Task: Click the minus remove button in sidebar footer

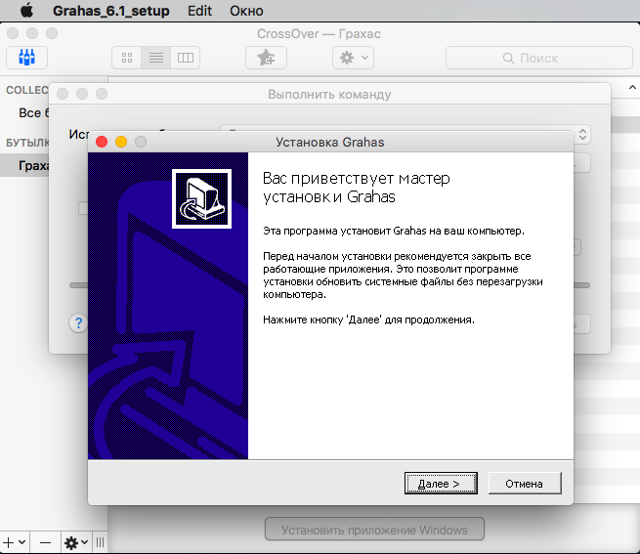Action: (45, 542)
